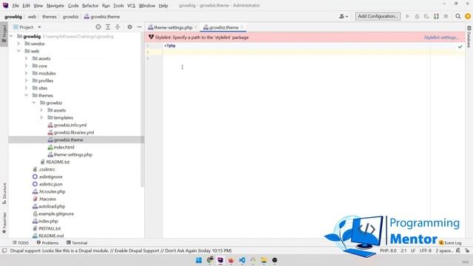Select example.gitignore file
Screen dimensions: 473x266
click(x=53, y=214)
